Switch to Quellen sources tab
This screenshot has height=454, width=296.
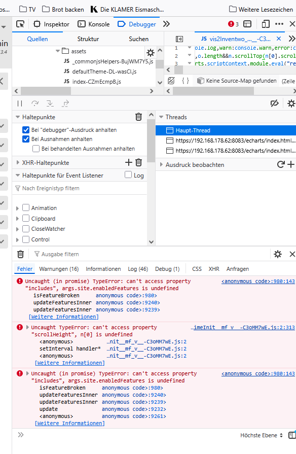pos(38,39)
